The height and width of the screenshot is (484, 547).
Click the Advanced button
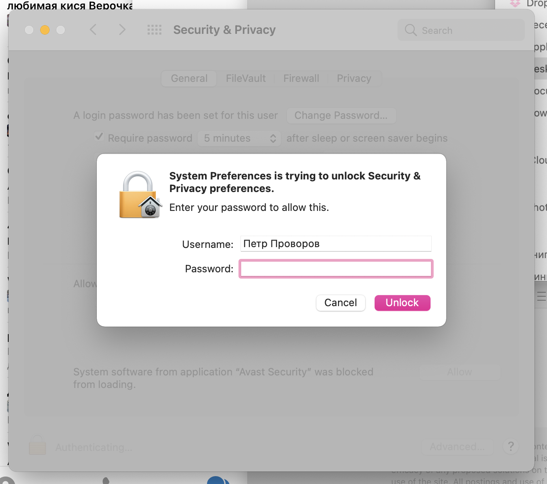click(x=457, y=447)
